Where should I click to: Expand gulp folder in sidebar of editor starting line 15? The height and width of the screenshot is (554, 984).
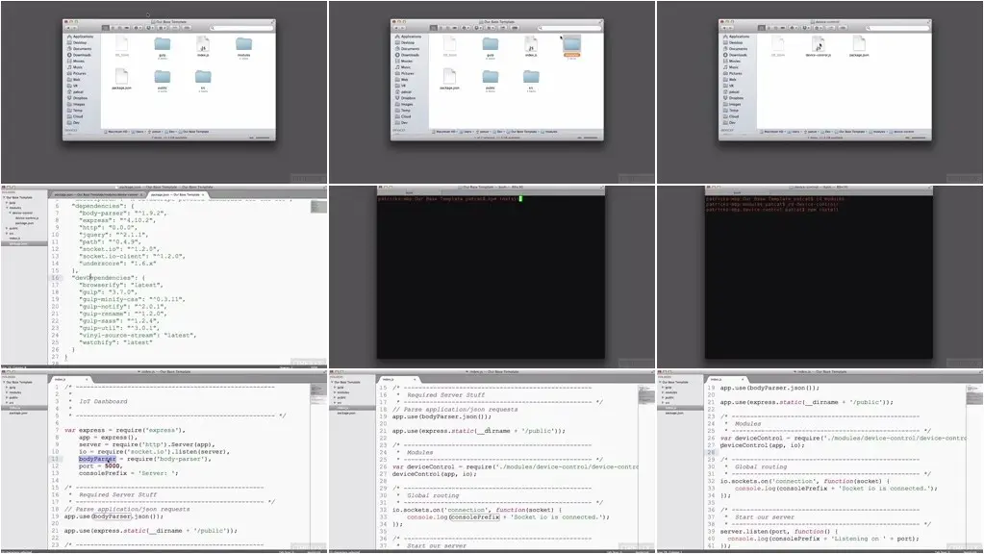[335, 387]
